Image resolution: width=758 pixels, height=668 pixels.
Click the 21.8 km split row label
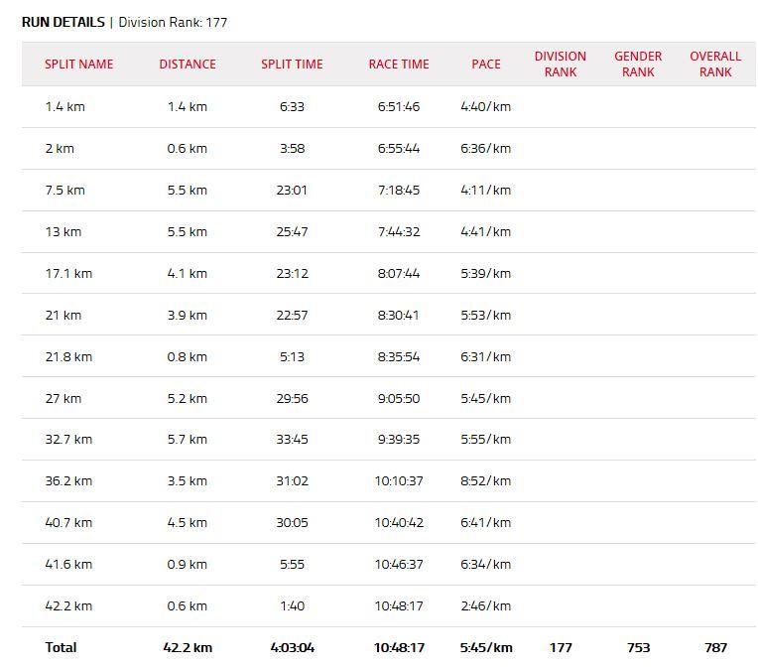click(x=68, y=357)
